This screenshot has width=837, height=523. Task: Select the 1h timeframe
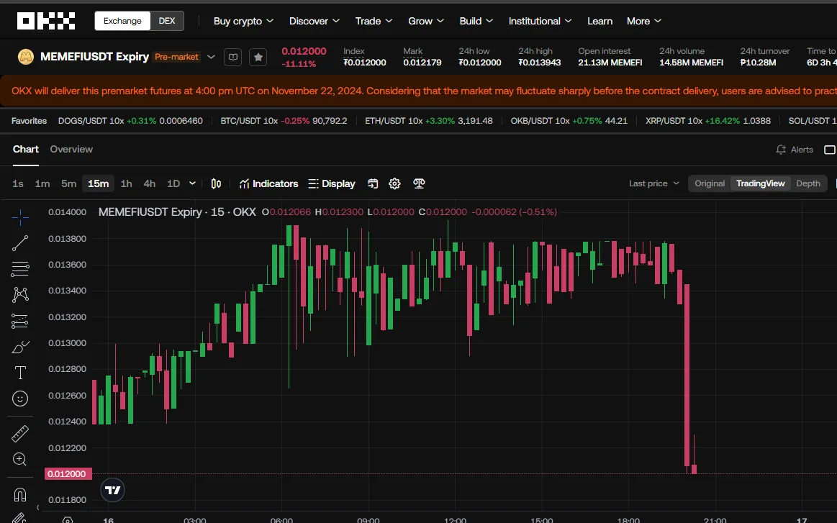[127, 183]
